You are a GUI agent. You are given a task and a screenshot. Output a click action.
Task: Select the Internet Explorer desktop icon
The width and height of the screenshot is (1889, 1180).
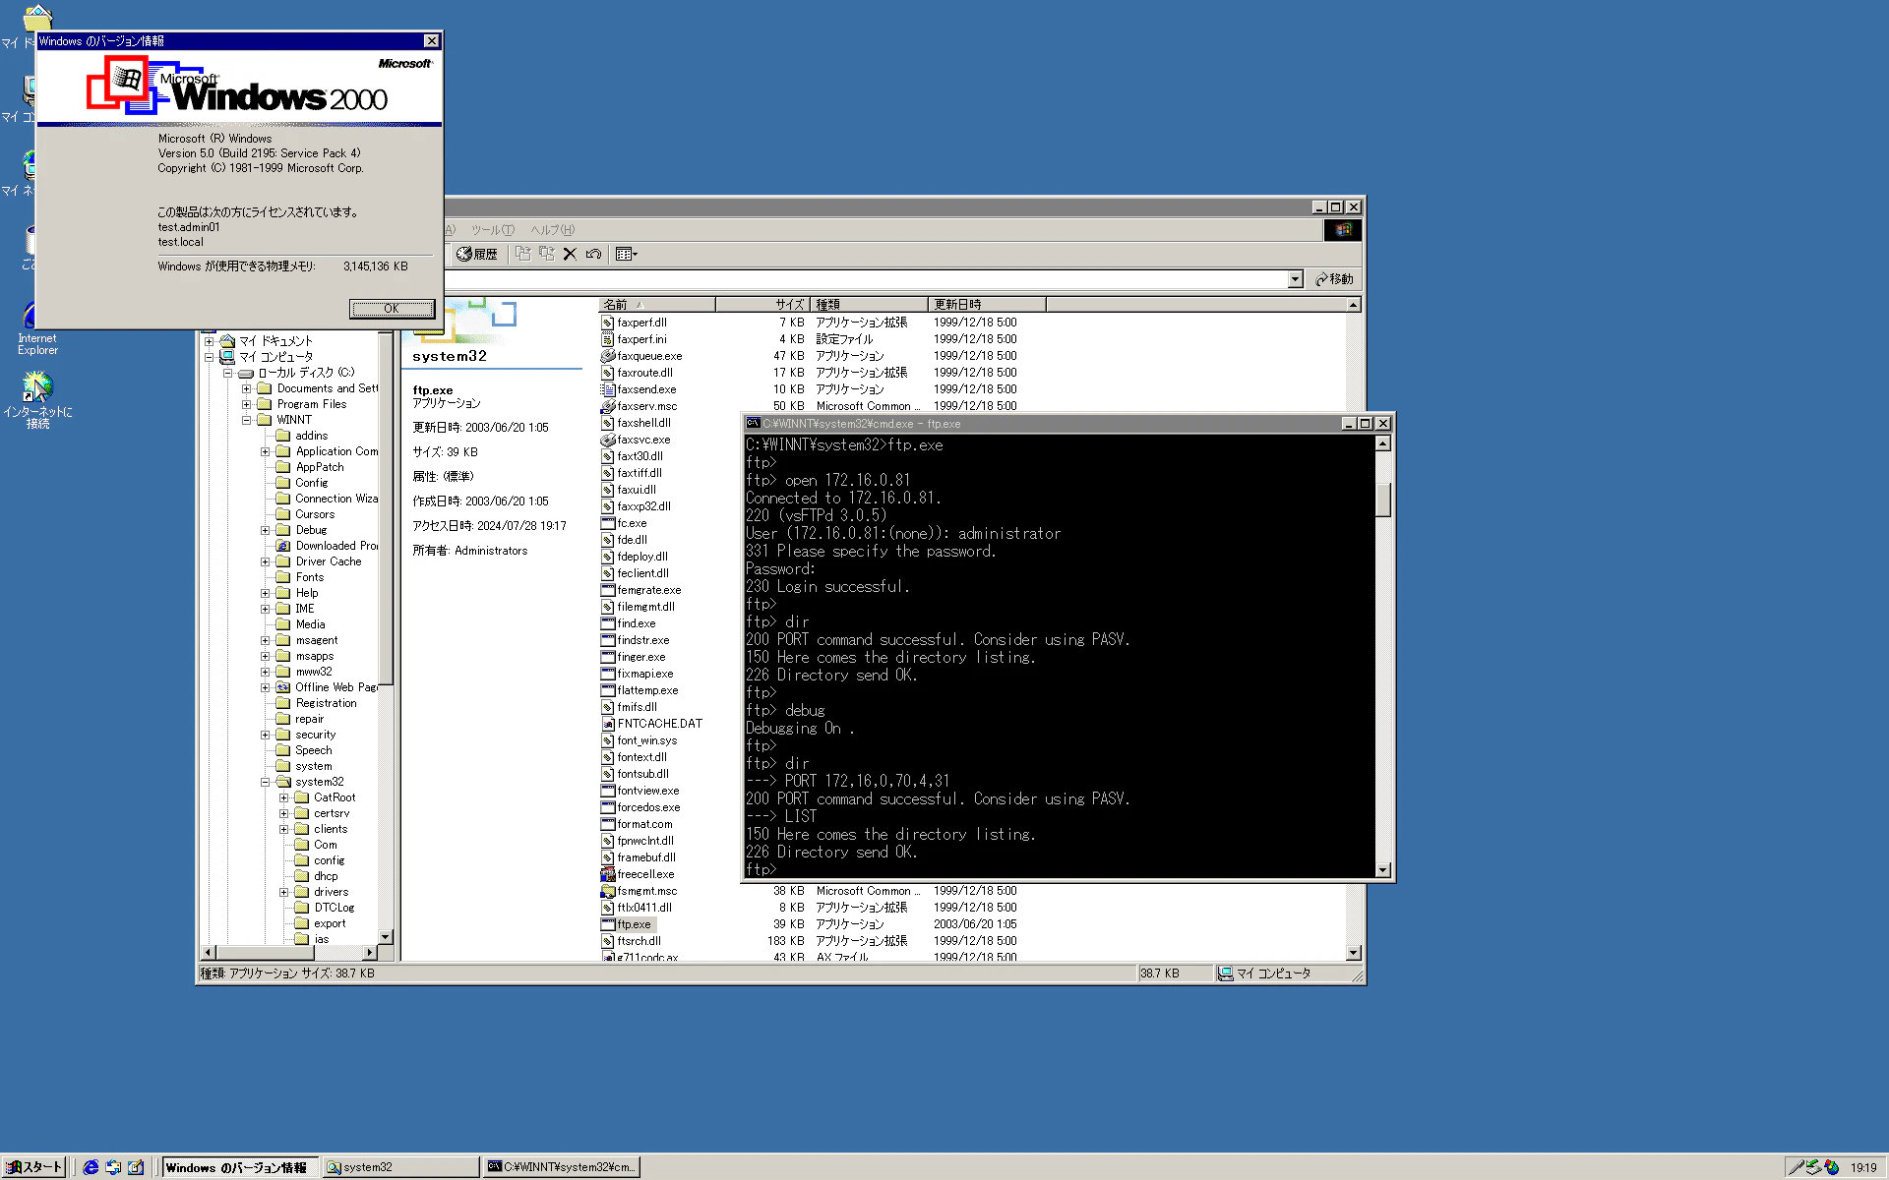point(37,328)
